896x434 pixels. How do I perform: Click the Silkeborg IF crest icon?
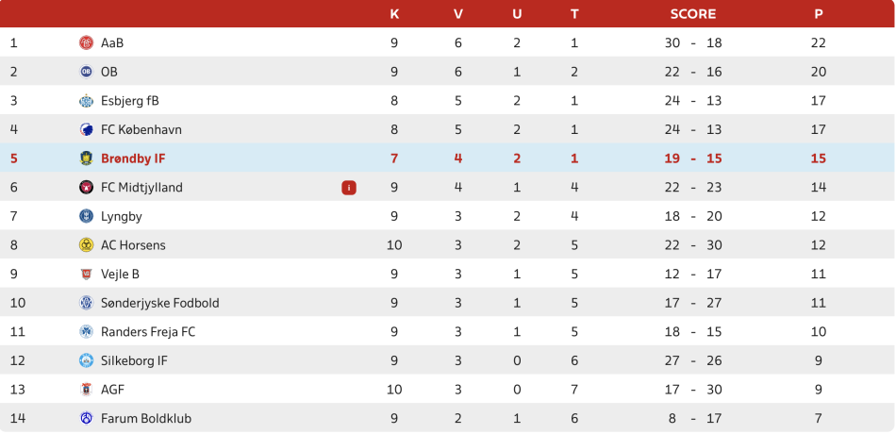pyautogui.click(x=86, y=360)
